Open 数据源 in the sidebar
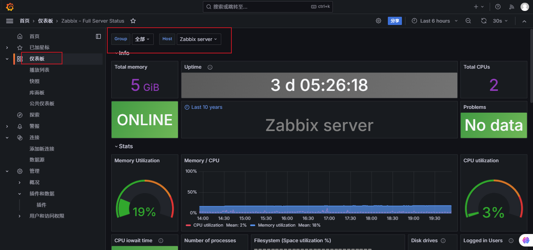 [x=37, y=160]
